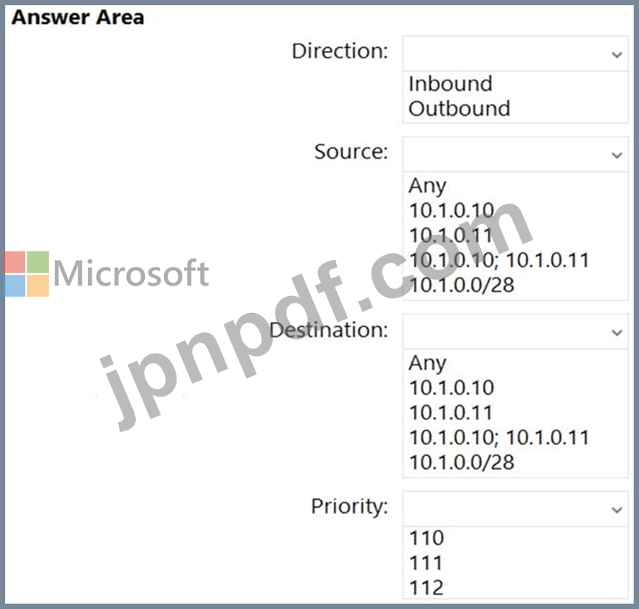Pick 10.1.0.10; 10.1.0.11 under Source
The width and height of the screenshot is (639, 609).
coord(499,260)
